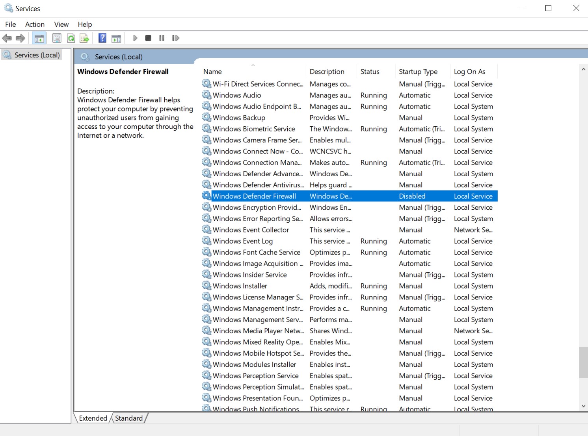Select Windows Defender Antivirus row
The image size is (588, 436).
(x=350, y=185)
